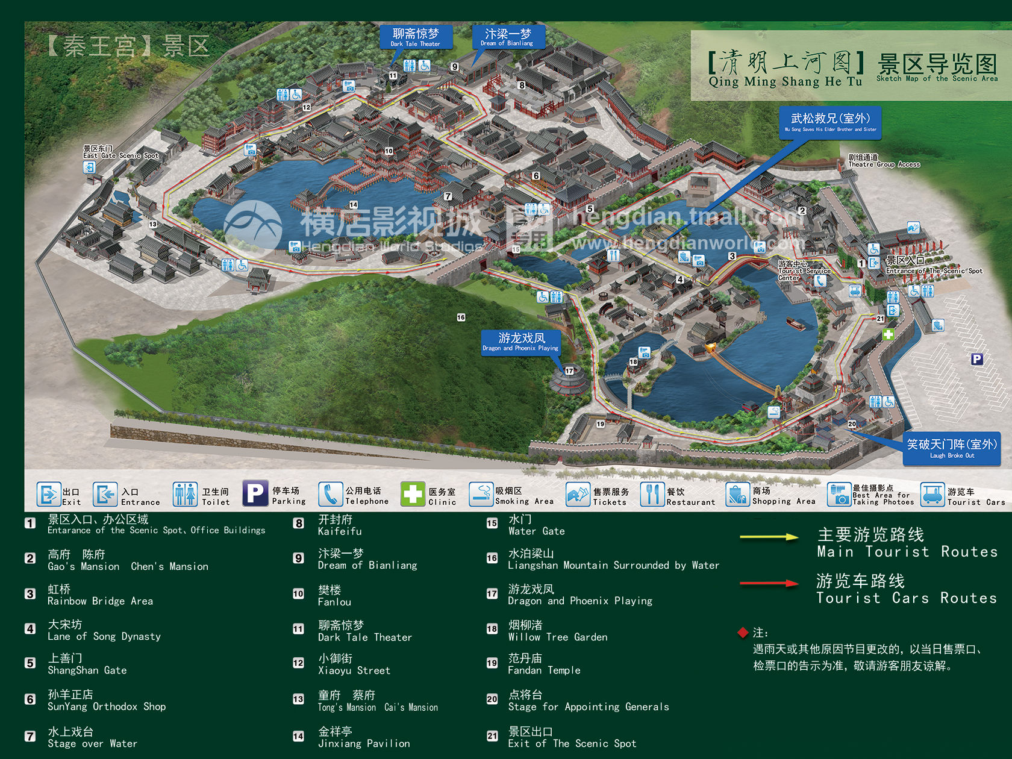Click the parking P icon on the map
This screenshot has width=1012, height=759.
[x=976, y=359]
